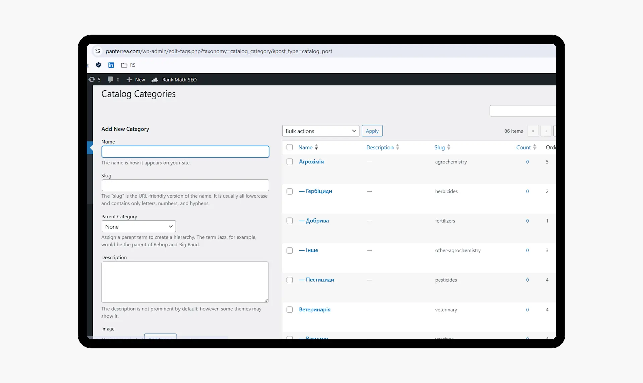Click the browser site info icon
The height and width of the screenshot is (383, 643).
[x=98, y=51]
